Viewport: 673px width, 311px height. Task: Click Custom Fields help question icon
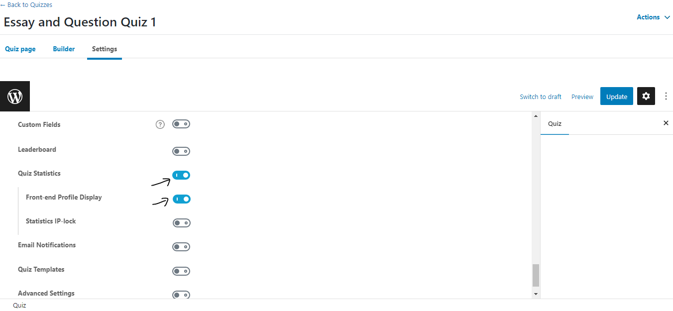(x=160, y=124)
